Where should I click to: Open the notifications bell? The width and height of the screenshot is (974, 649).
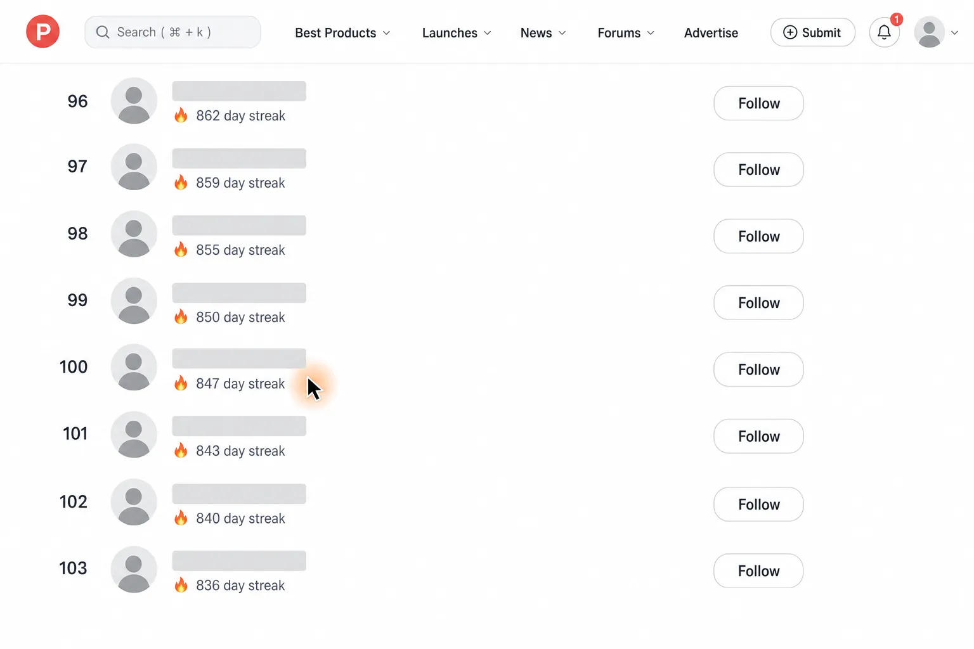[x=884, y=32]
